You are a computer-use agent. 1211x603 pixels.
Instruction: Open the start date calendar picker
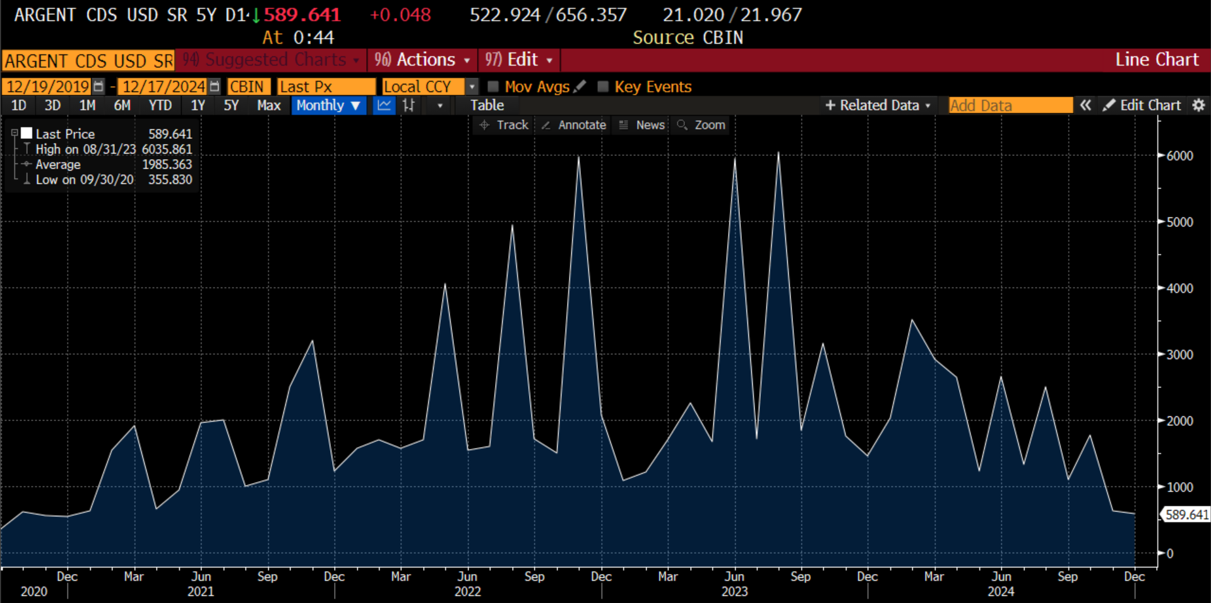pos(98,87)
